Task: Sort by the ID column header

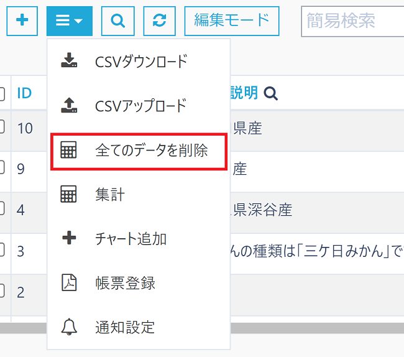Action: (24, 93)
